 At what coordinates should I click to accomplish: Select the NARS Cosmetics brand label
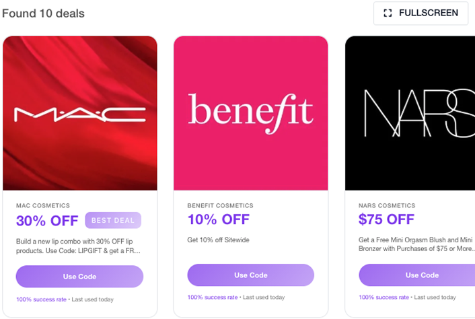[x=387, y=206]
